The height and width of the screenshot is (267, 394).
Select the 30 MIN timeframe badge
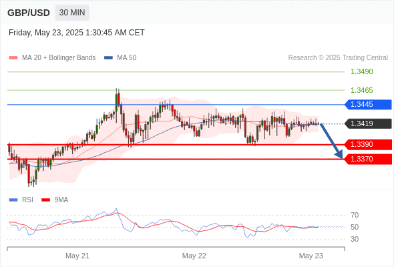click(72, 13)
